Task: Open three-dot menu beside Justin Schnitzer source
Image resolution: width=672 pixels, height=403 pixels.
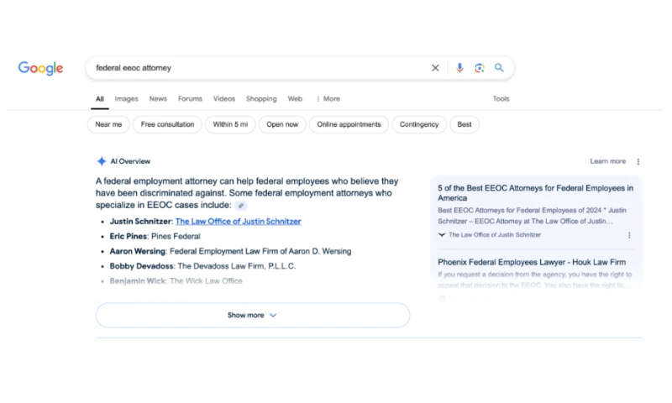Action: [629, 235]
